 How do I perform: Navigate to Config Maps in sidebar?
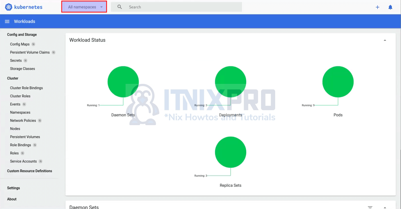pyautogui.click(x=20, y=44)
